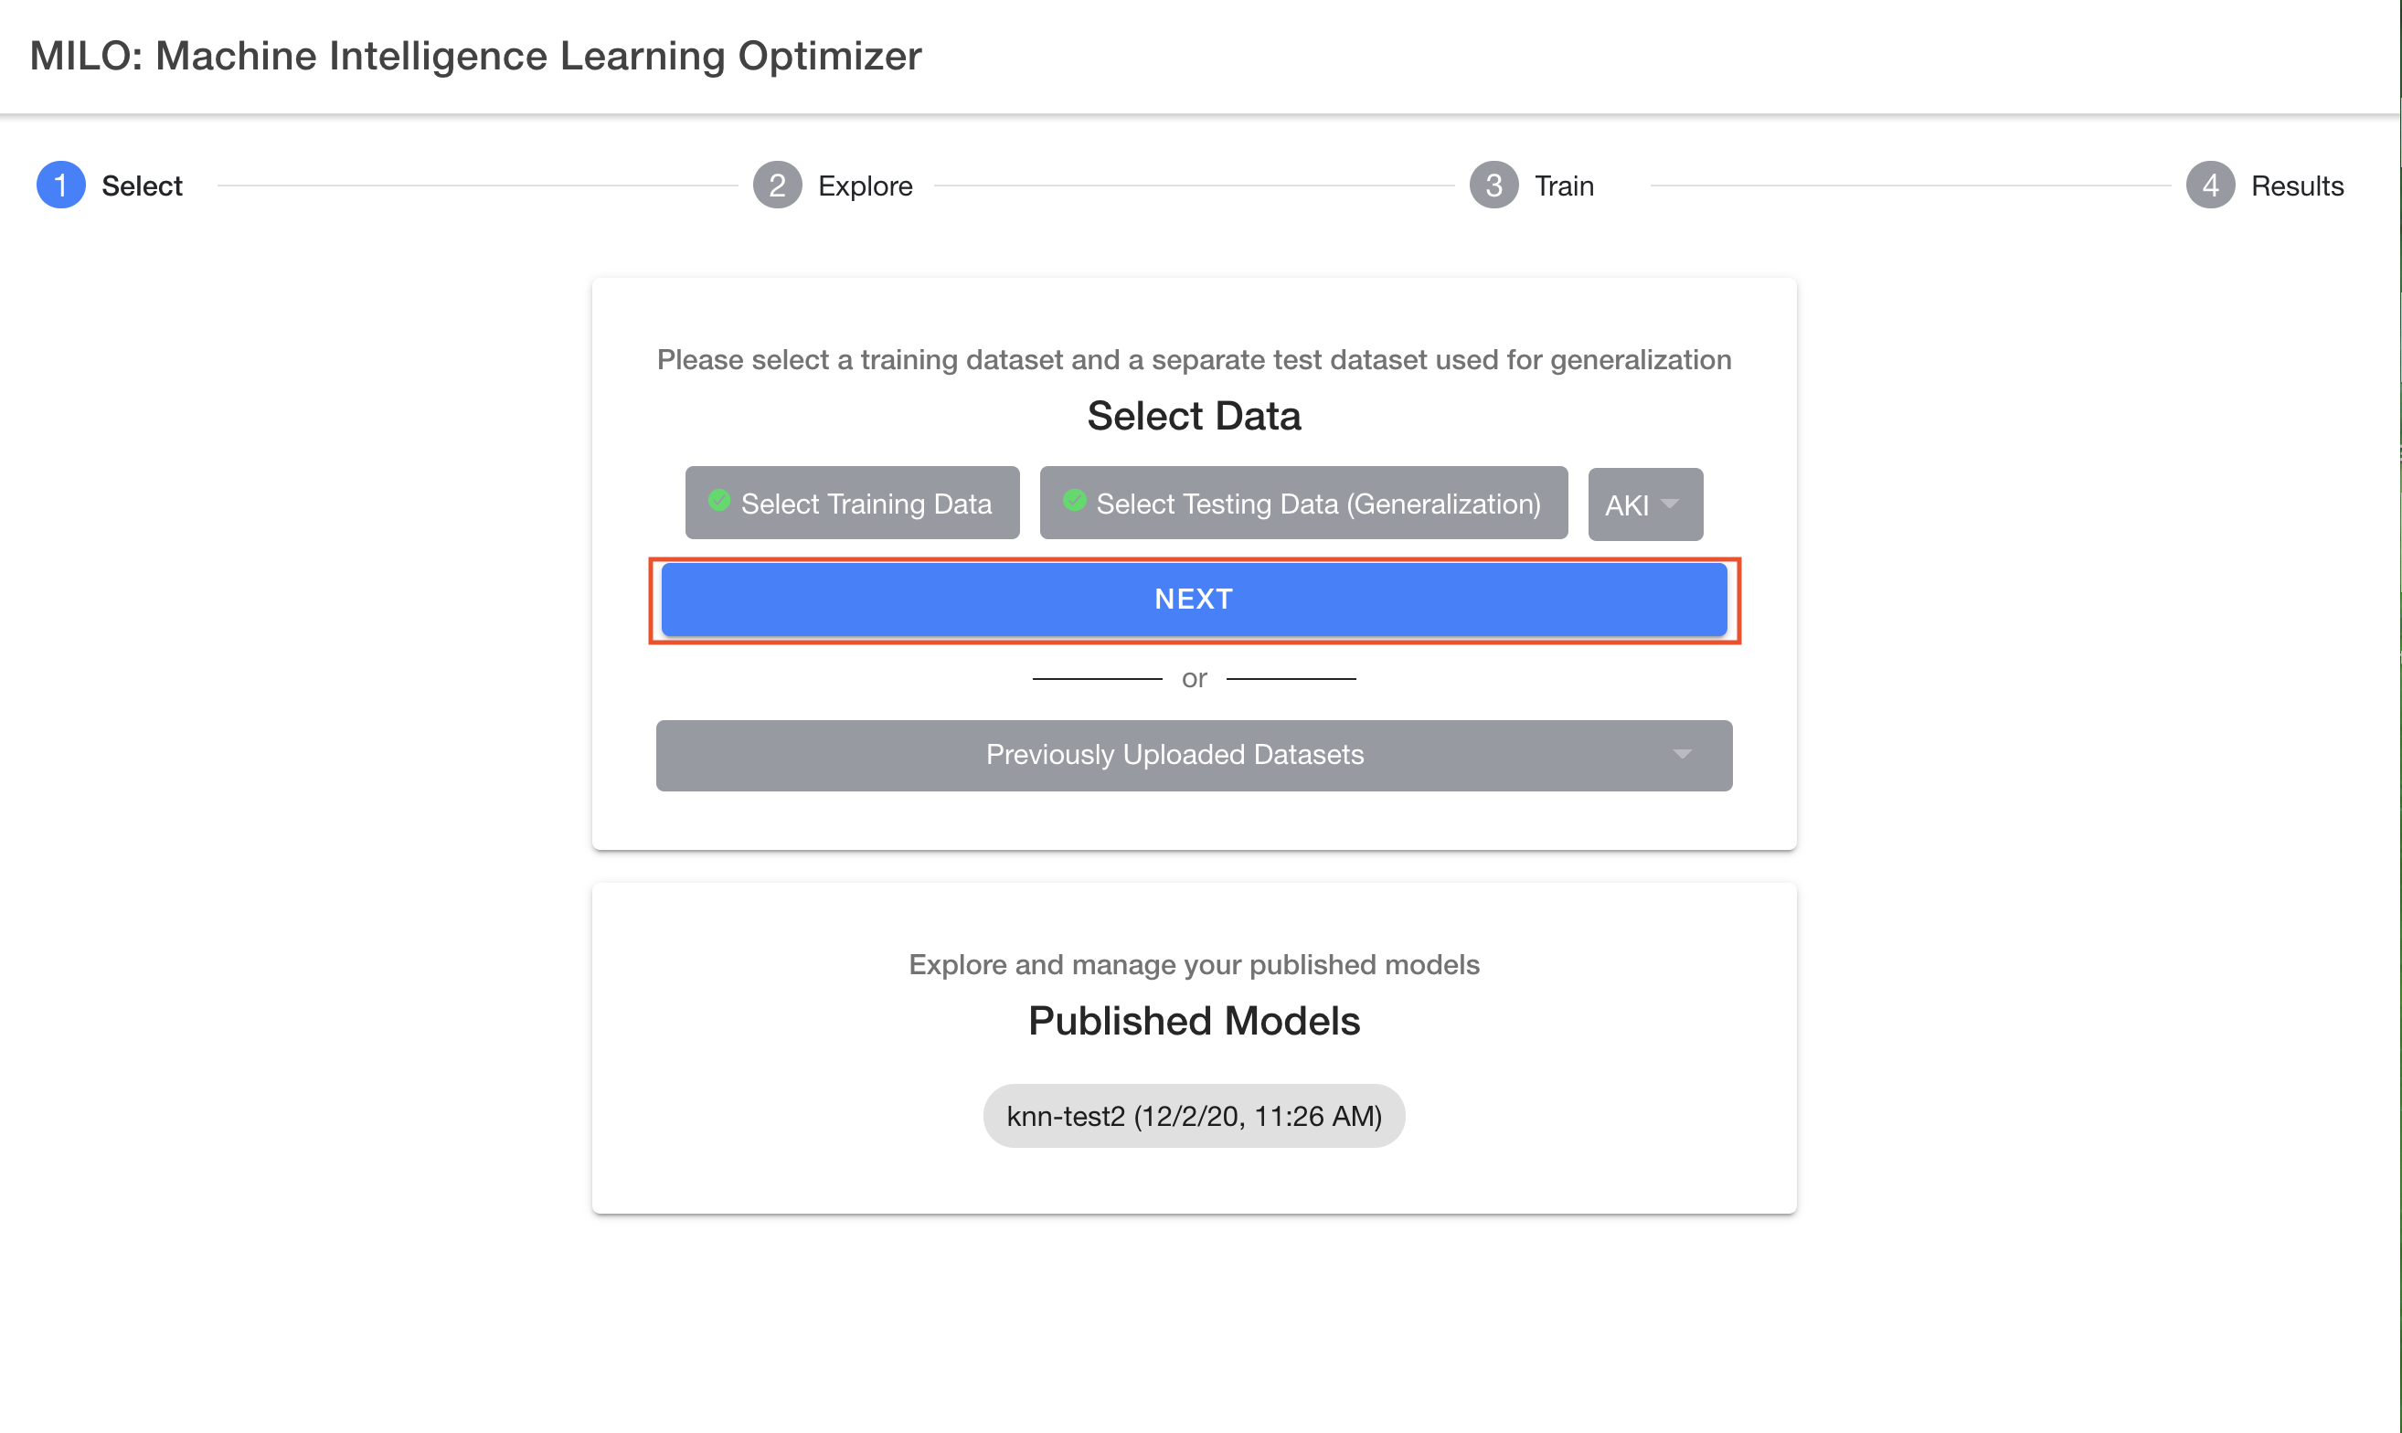The height and width of the screenshot is (1433, 2402).
Task: Click the step 2 Explore icon
Action: point(776,185)
